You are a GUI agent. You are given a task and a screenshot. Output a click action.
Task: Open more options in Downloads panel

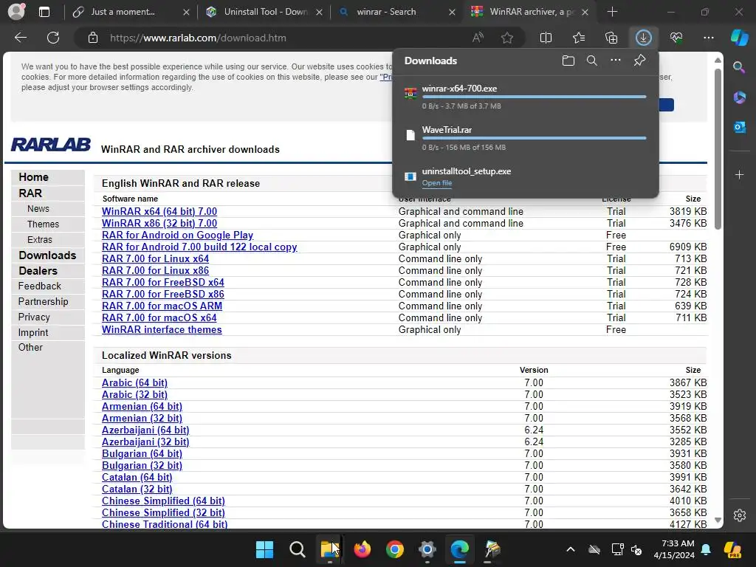[x=616, y=61]
